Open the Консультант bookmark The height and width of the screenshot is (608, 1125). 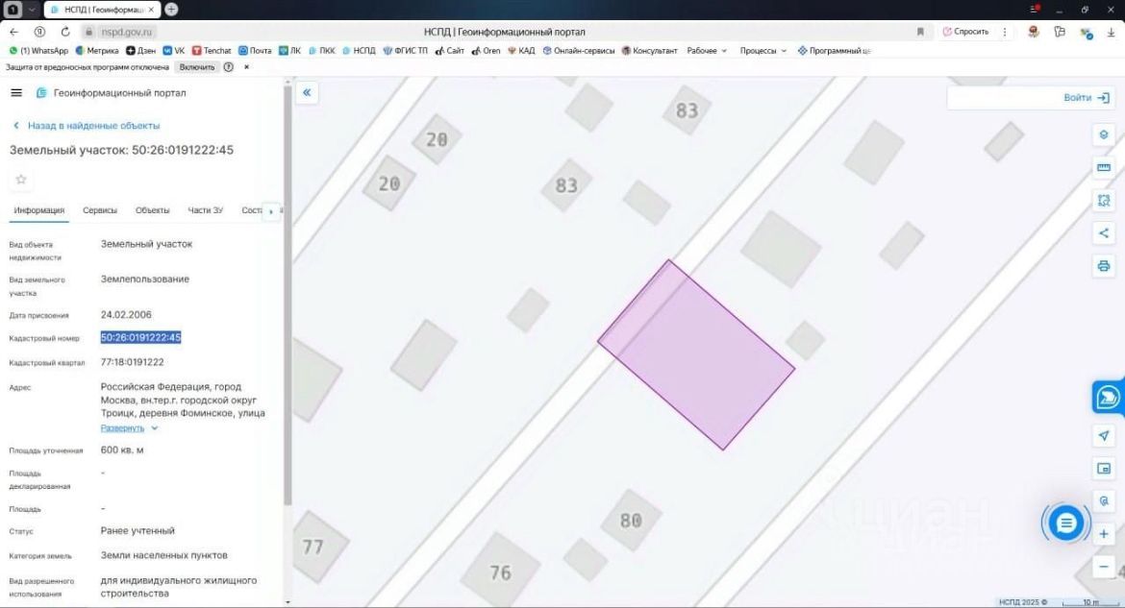(x=649, y=51)
